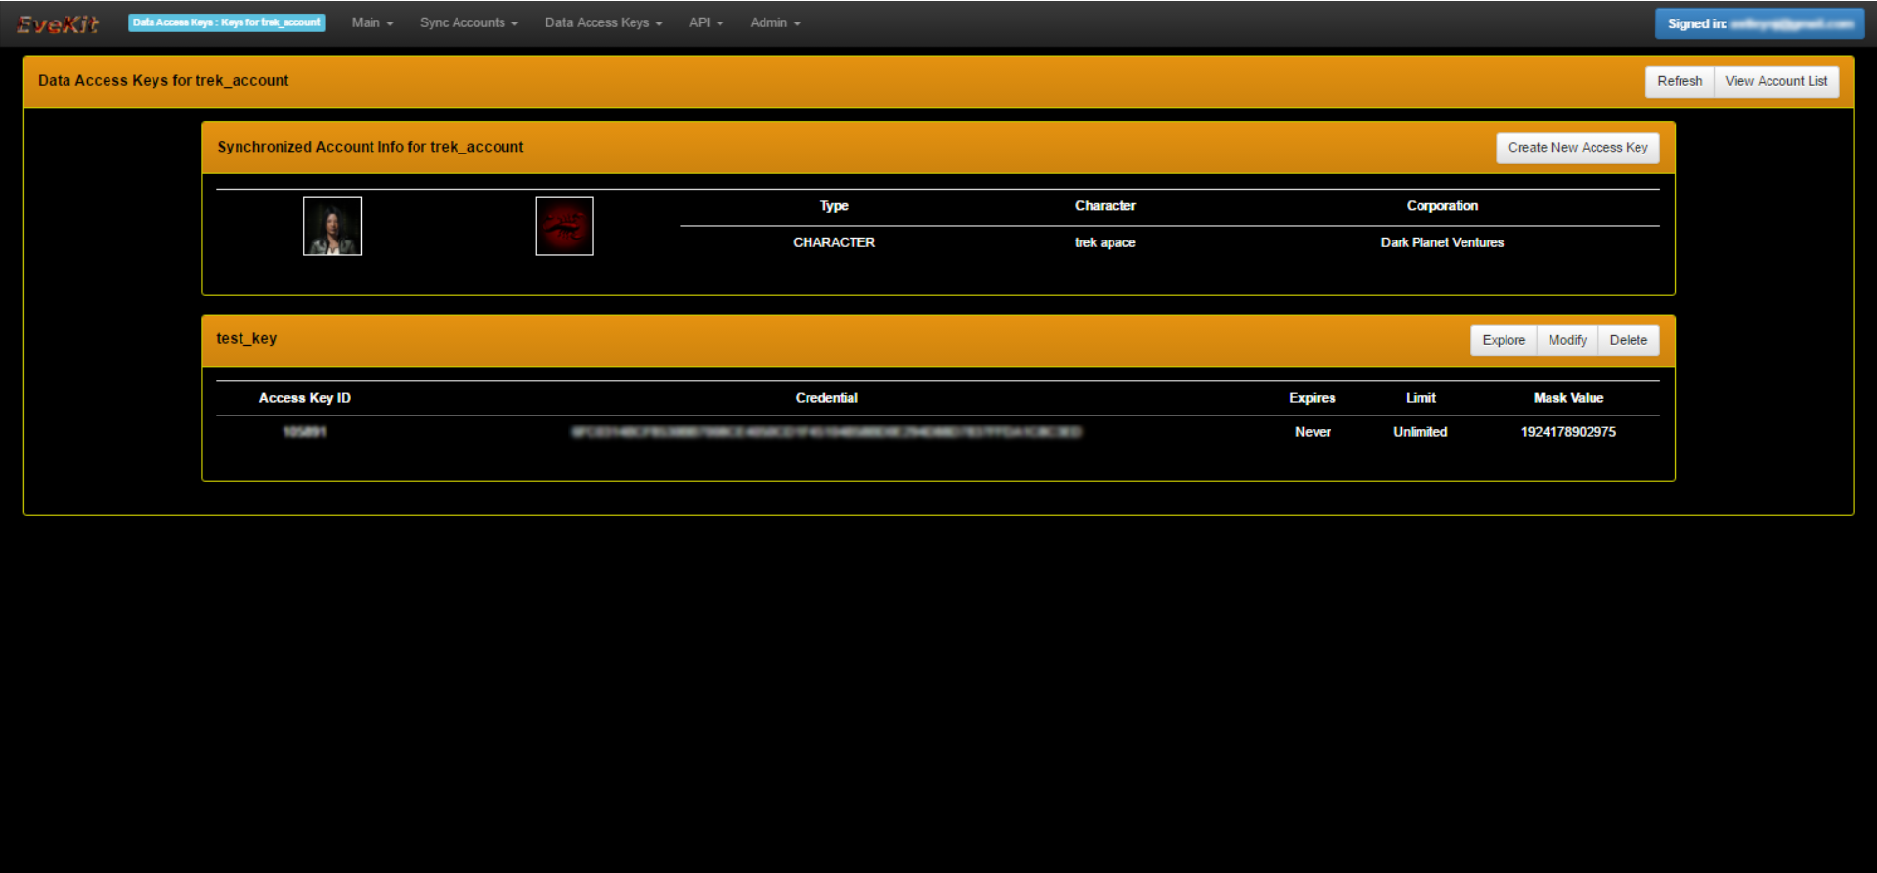Click the CHARACTER type cell

tap(834, 242)
